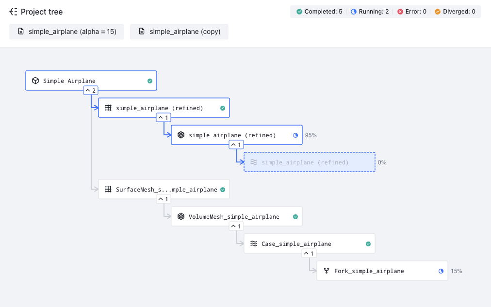Click completed checkmark on SurfaceMesh_s...mple_airplane
Screen dimensions: 491x307
[223, 190]
